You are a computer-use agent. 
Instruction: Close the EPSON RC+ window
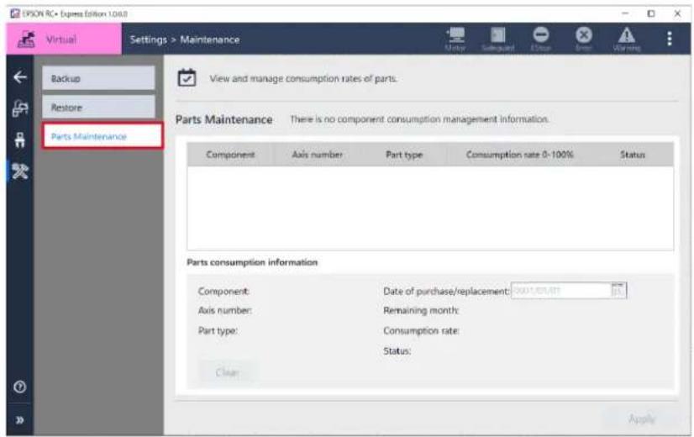(677, 13)
